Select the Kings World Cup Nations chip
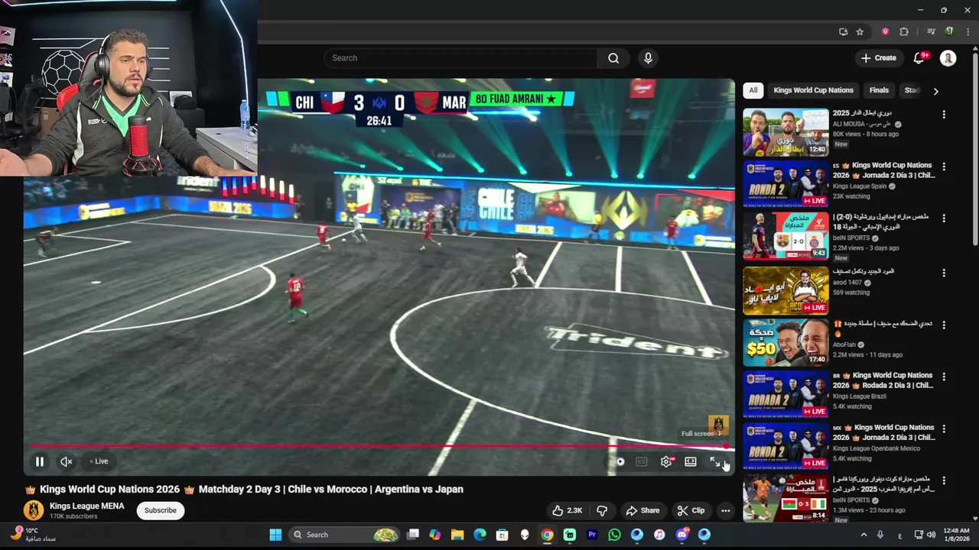 point(813,90)
